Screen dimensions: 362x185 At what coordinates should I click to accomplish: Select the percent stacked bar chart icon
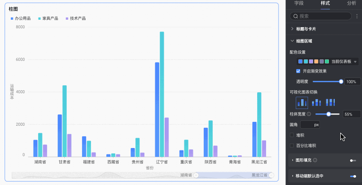330,103
